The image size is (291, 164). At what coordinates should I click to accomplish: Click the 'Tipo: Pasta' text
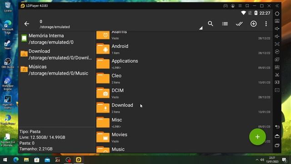click(30, 132)
